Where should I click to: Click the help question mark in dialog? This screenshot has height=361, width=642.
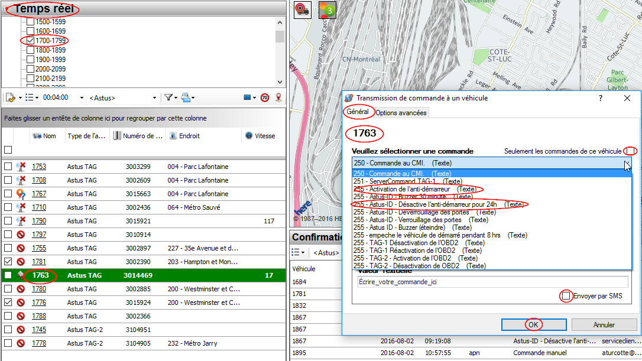point(601,98)
